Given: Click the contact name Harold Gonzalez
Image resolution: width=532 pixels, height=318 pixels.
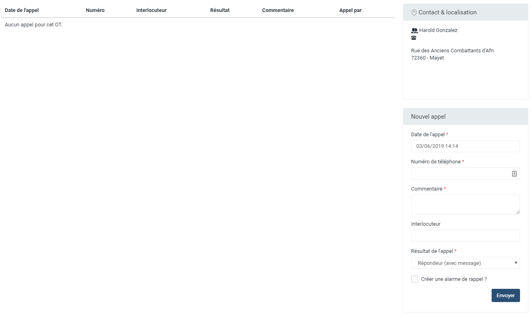Looking at the screenshot, I should click(438, 30).
